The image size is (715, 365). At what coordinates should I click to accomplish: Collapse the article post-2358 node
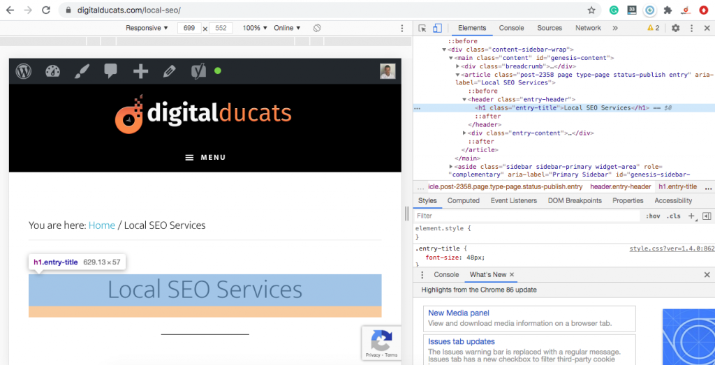click(x=458, y=75)
